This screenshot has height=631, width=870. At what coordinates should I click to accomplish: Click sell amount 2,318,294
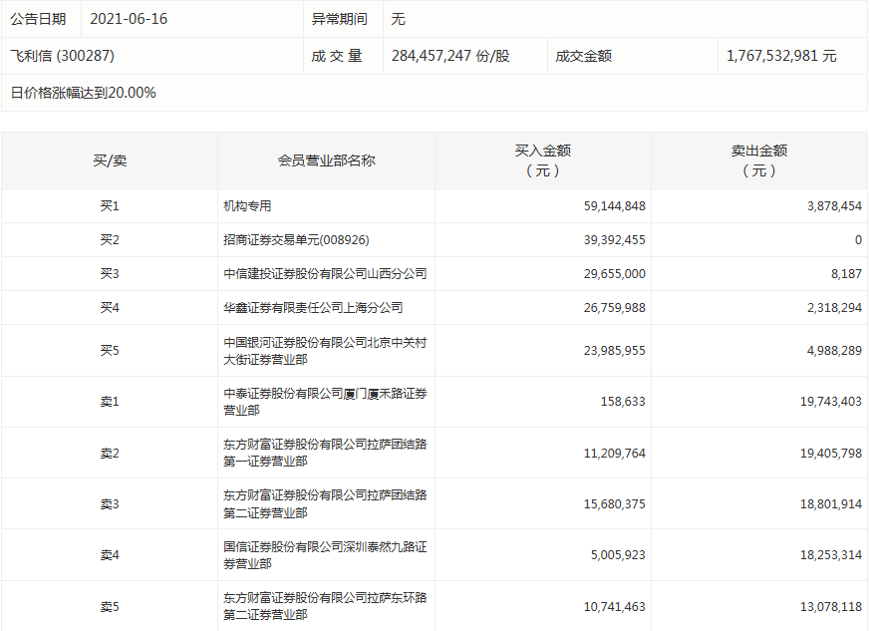[x=834, y=307]
